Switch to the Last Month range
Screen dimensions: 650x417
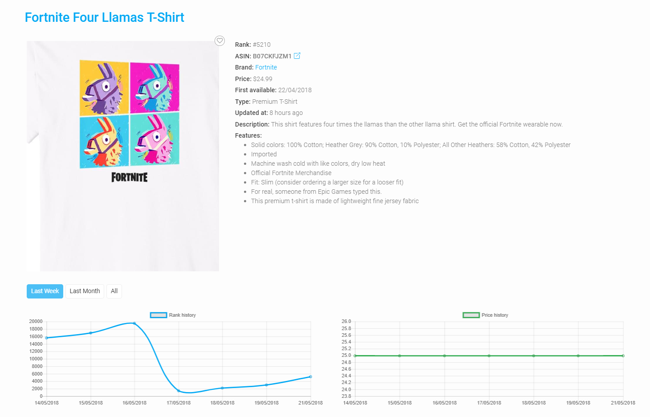point(85,291)
